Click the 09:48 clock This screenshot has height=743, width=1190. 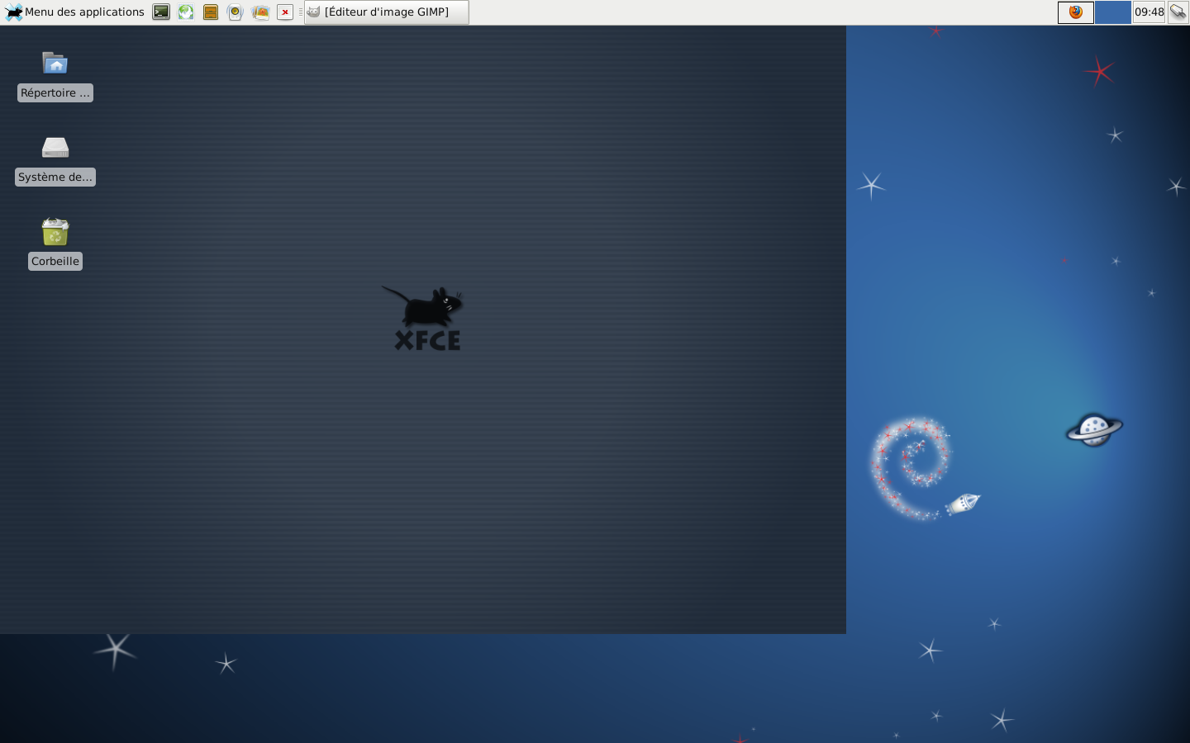[1149, 12]
